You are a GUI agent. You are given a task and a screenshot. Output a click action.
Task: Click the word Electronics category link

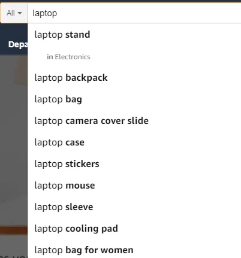click(x=73, y=57)
